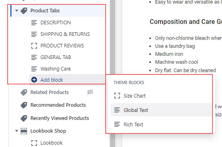
Task: Click the DESCRIPTION block text icon
Action: point(34,23)
